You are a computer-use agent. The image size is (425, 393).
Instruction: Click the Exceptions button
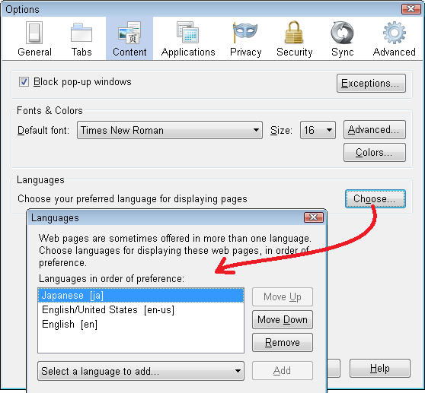coord(371,84)
